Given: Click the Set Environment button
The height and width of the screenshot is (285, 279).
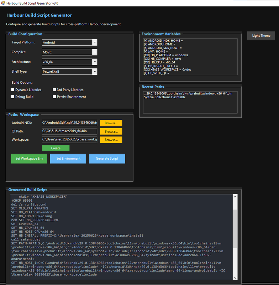Looking at the screenshot, I should click(68, 159).
